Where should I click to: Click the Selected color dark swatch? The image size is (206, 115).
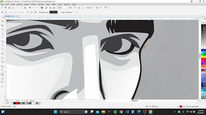click(x=54, y=12)
